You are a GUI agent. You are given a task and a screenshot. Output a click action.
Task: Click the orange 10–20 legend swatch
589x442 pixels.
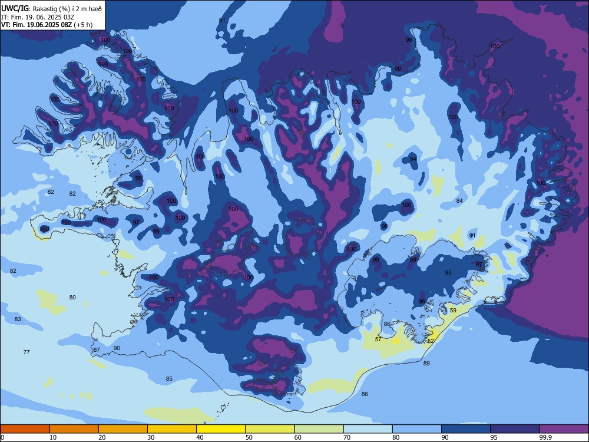74,429
